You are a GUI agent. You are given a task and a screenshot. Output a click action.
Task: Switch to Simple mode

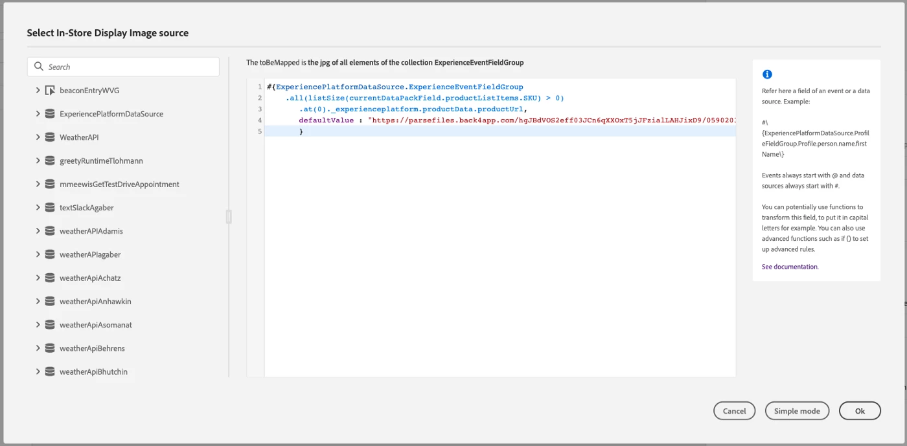tap(797, 410)
